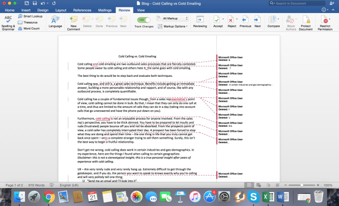Click the Page 1 of 2 indicator

(14, 185)
